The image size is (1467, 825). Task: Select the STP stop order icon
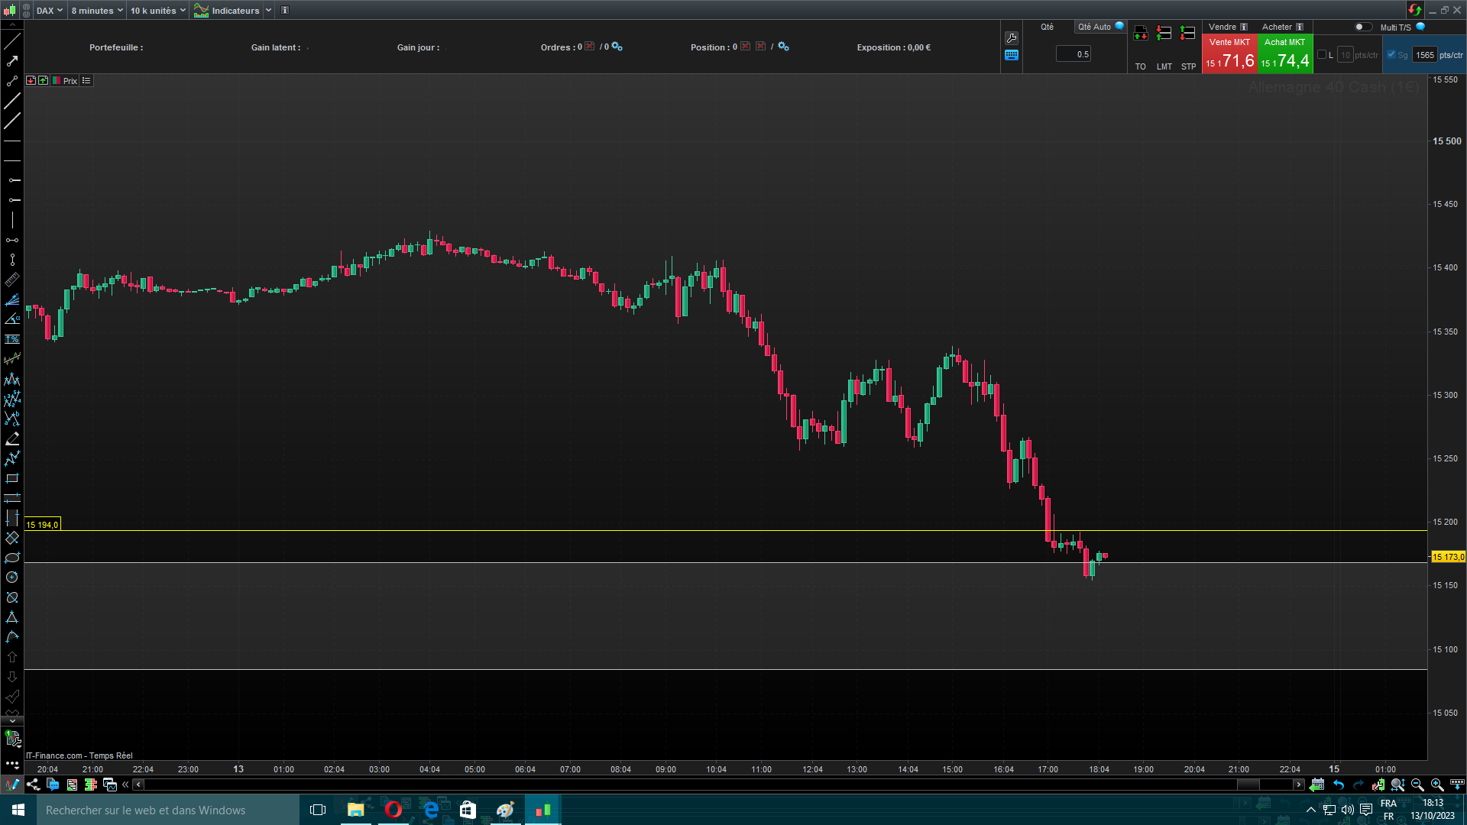[1187, 34]
